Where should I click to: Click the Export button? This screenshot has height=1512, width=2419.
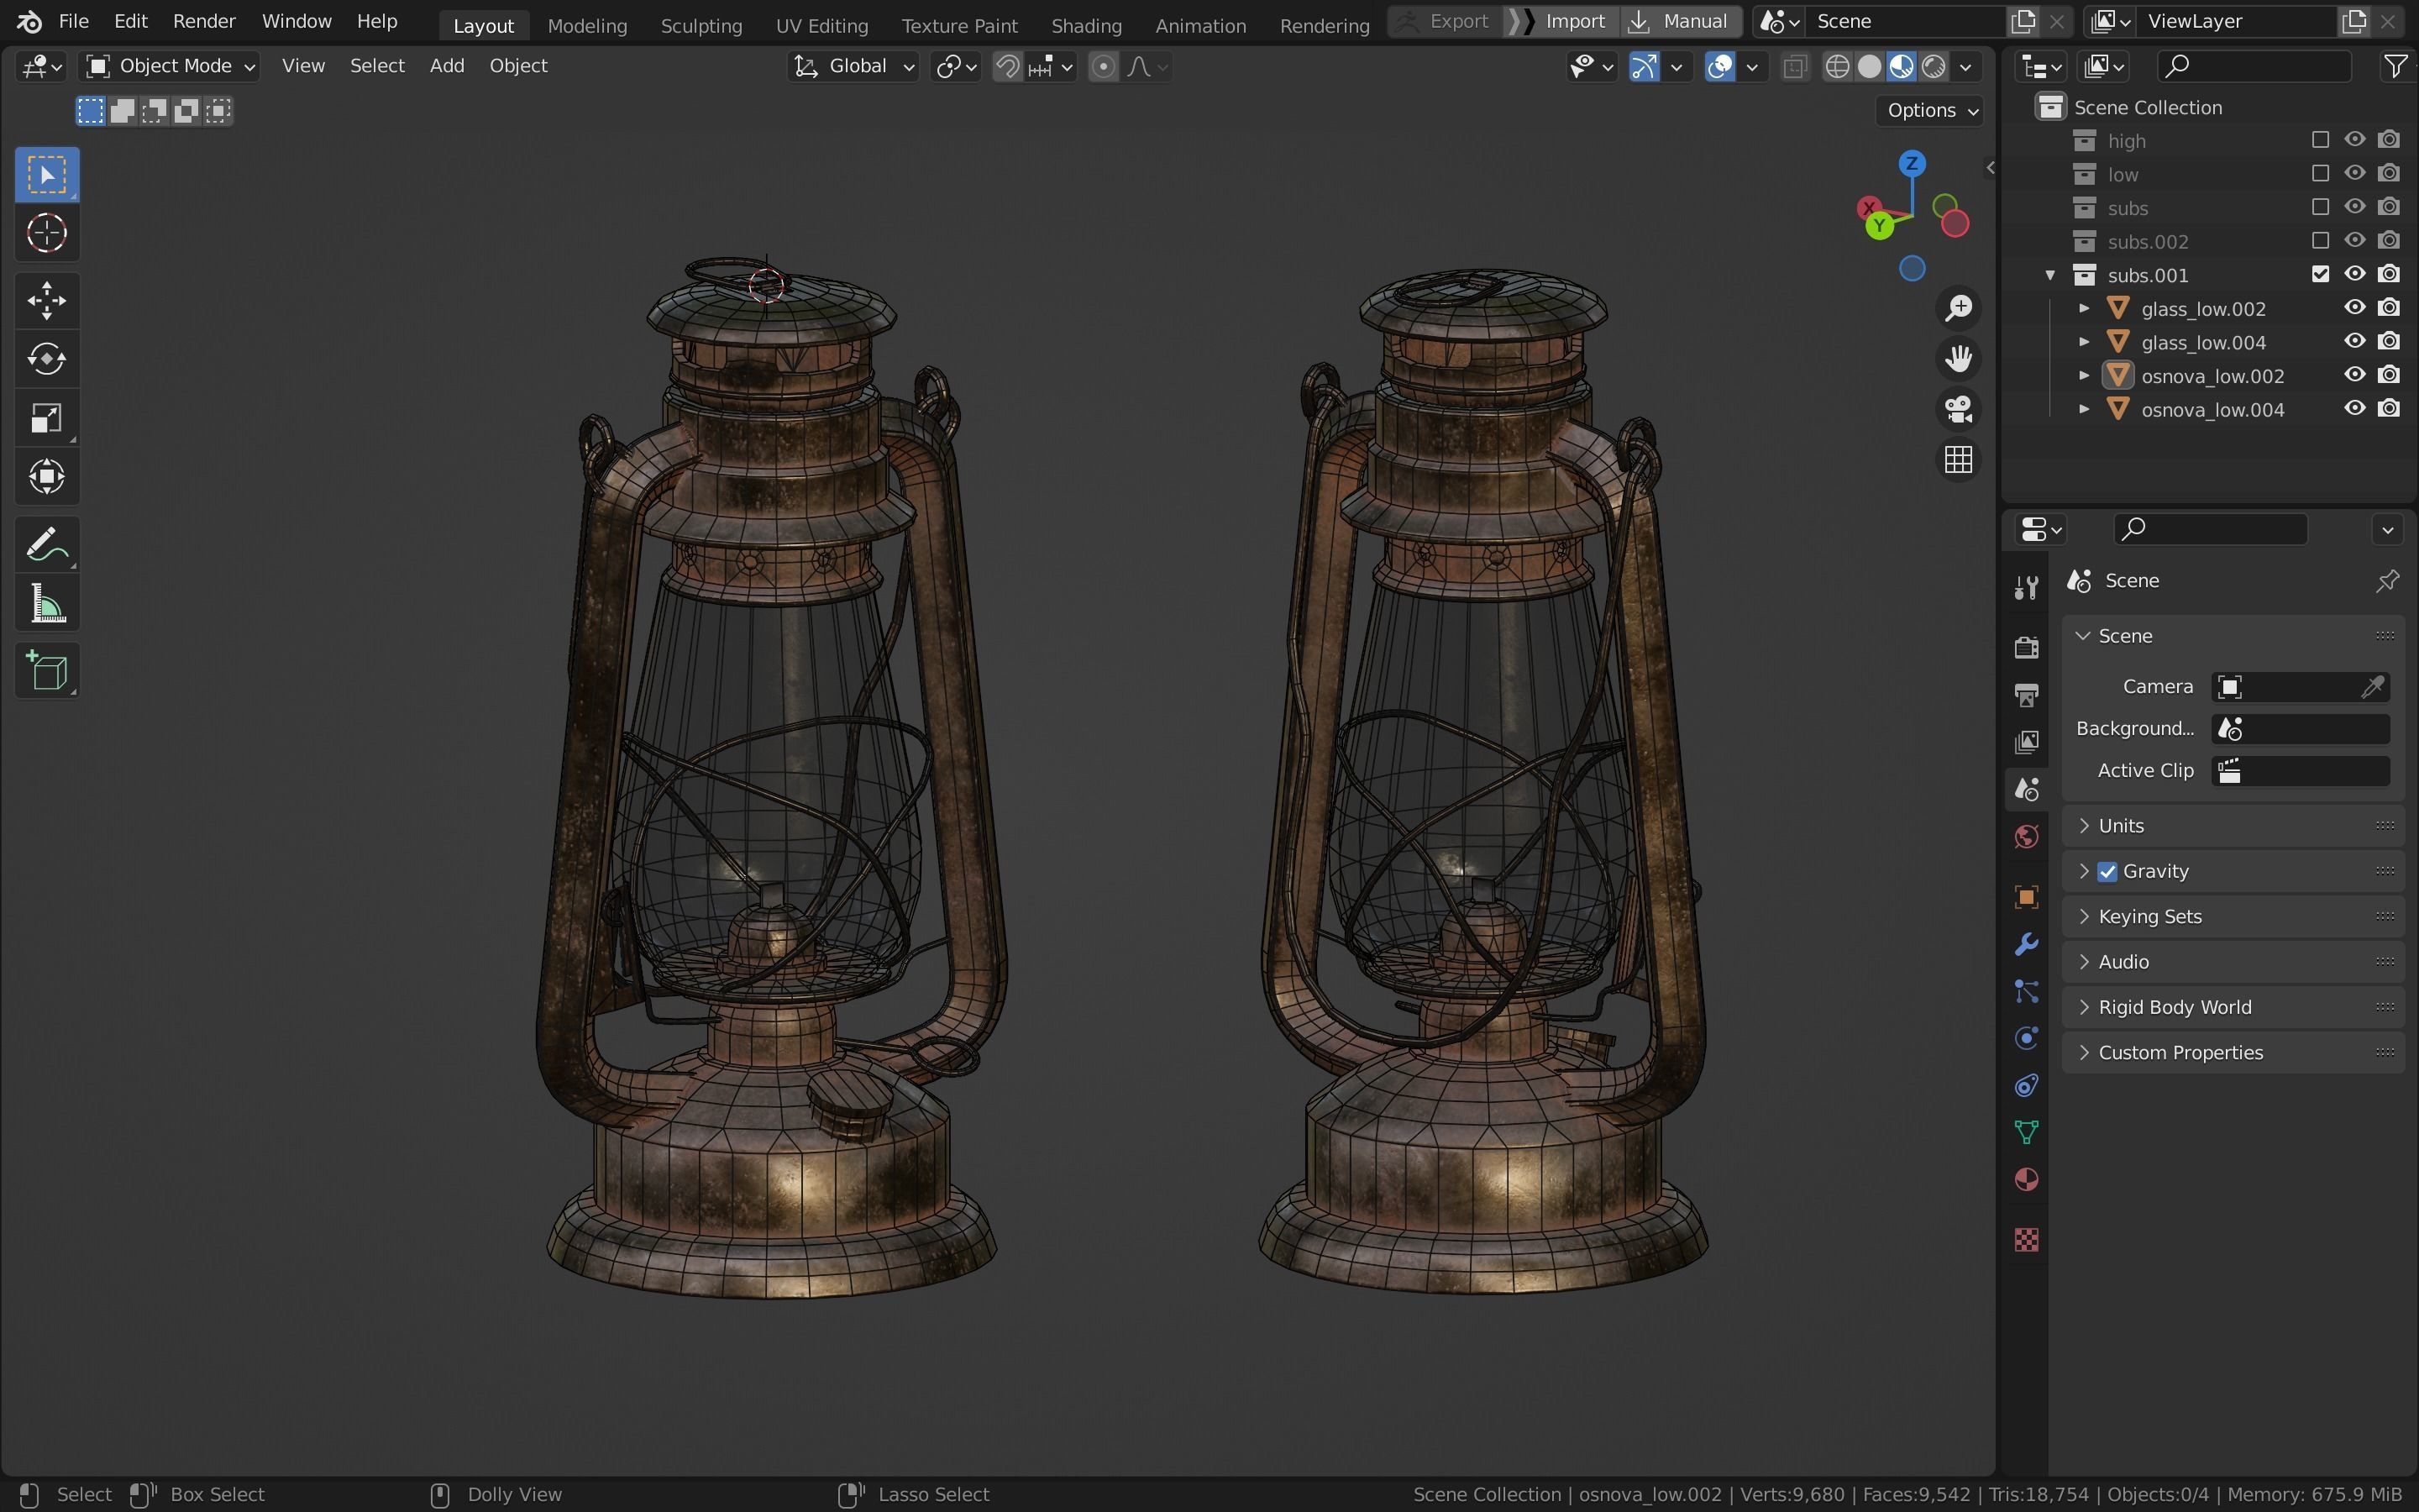point(1446,21)
